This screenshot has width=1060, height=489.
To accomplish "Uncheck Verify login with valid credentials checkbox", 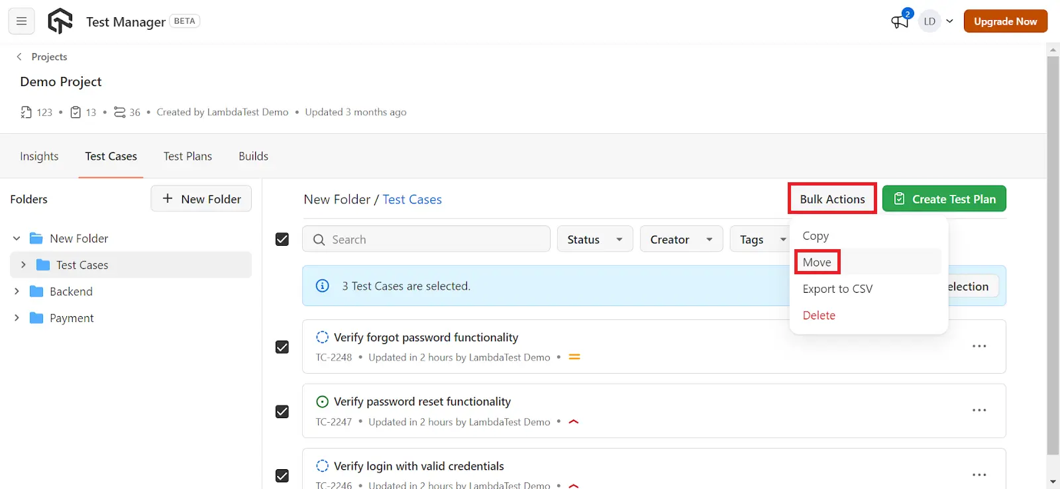I will (x=282, y=476).
